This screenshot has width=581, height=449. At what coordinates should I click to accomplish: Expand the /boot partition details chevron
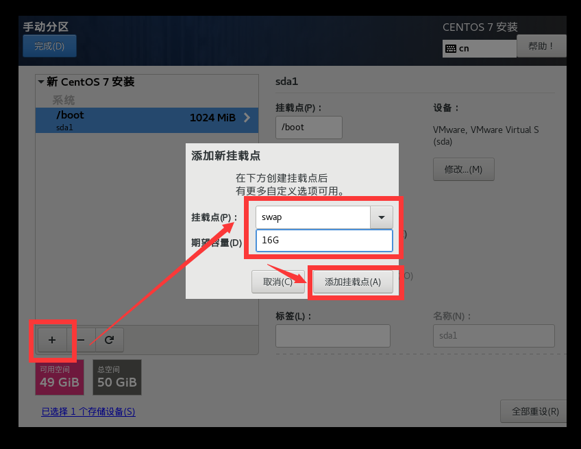click(x=248, y=117)
